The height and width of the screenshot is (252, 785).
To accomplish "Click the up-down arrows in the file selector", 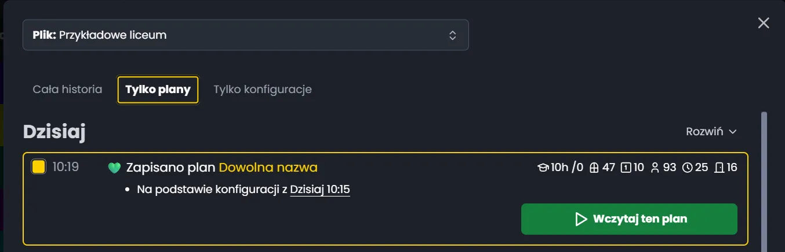I will [453, 35].
